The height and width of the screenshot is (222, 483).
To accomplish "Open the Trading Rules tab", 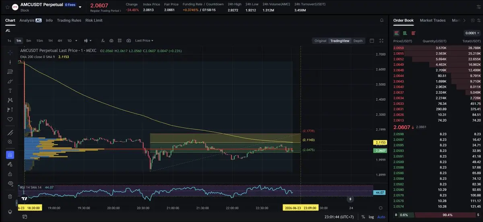I will coord(69,20).
